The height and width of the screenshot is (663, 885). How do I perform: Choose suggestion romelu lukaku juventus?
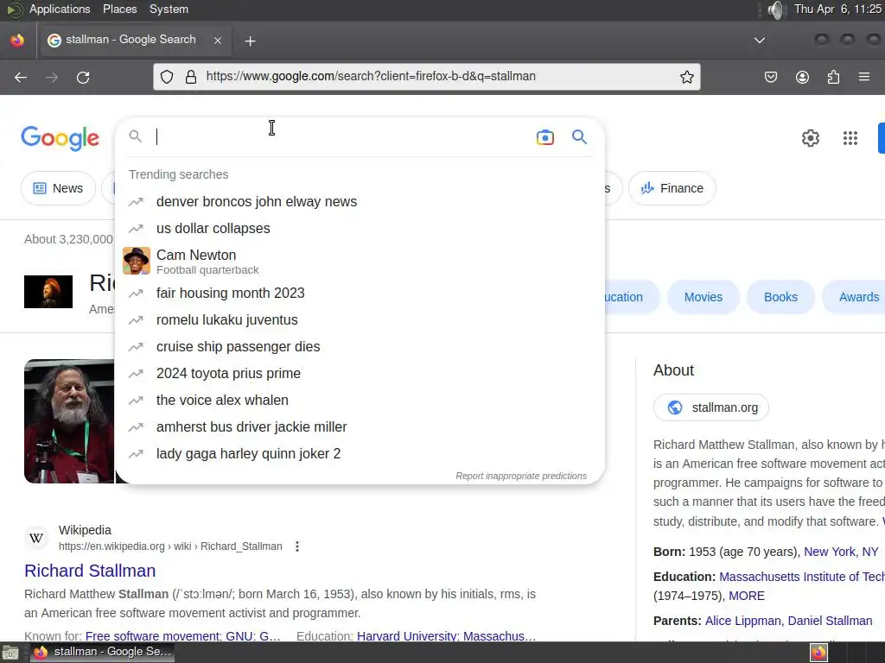(360, 319)
